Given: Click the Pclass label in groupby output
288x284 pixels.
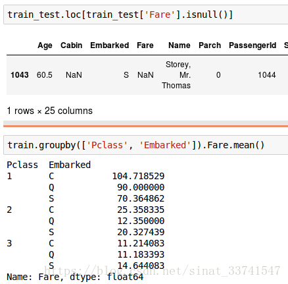Looking at the screenshot, I should [x=22, y=165].
